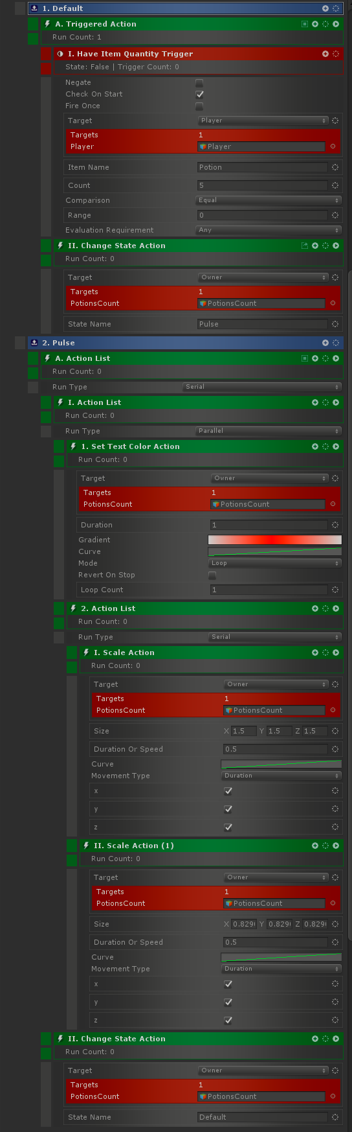The image size is (352, 1132).
Task: Click the play icon on Scale Action (1) header
Action: pyautogui.click(x=336, y=846)
